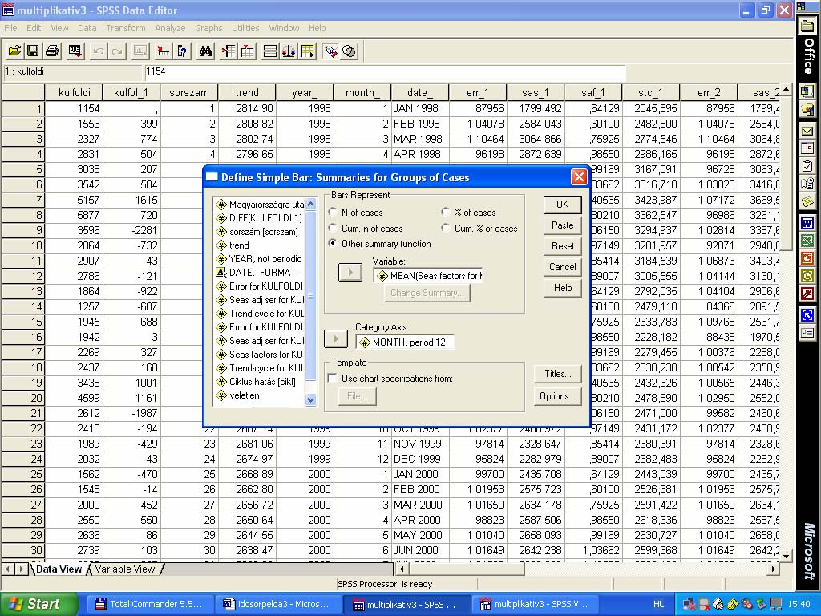Click the Weight Cases scales icon
Screen dimensions: 821x616
[289, 51]
